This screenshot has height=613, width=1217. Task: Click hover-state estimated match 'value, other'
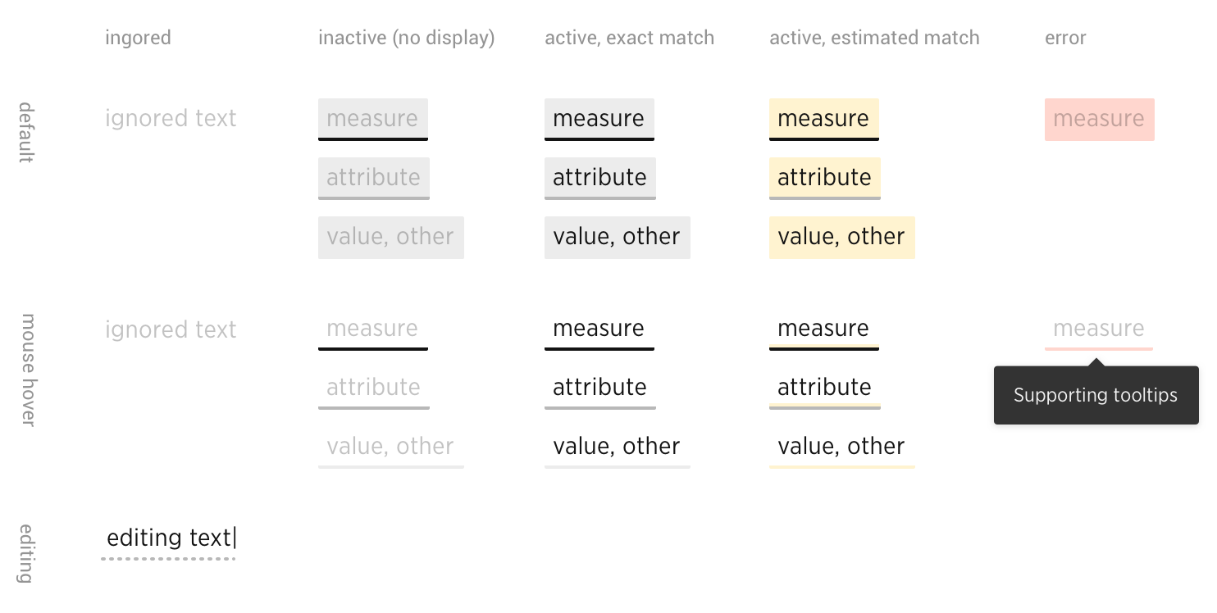tap(842, 447)
